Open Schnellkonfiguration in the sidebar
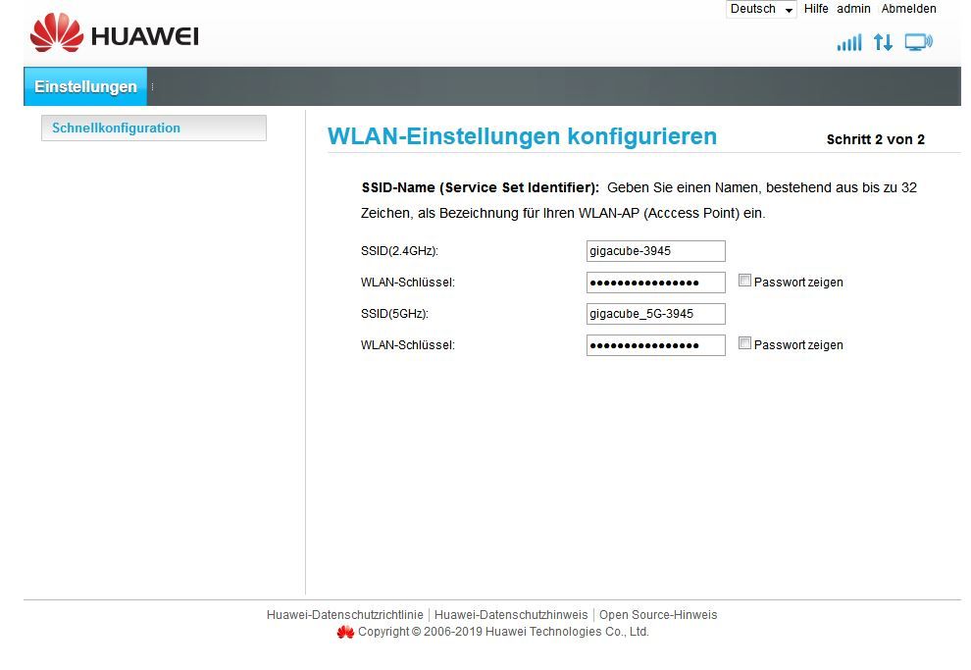Viewport: 971px width, 670px height. (154, 129)
